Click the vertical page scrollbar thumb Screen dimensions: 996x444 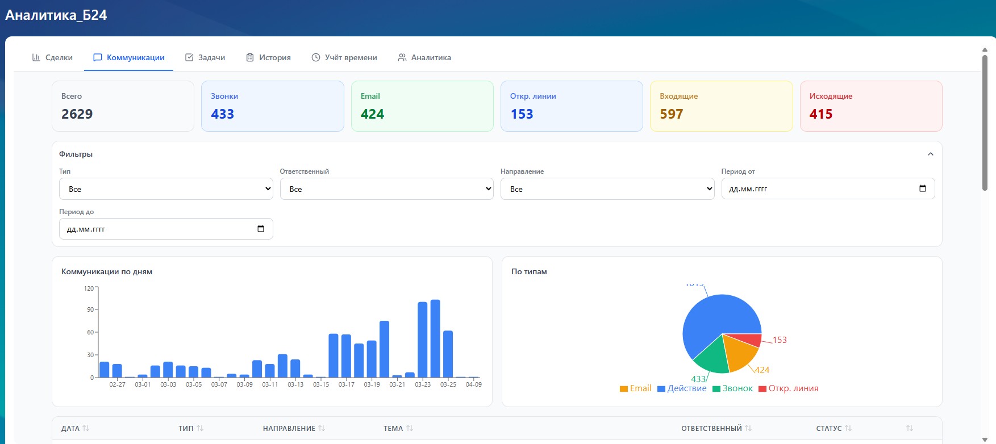pyautogui.click(x=985, y=122)
